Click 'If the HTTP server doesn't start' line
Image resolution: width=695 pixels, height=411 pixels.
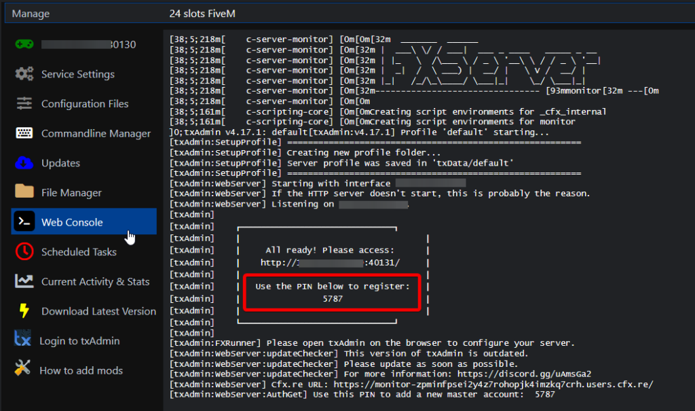pyautogui.click(x=430, y=194)
